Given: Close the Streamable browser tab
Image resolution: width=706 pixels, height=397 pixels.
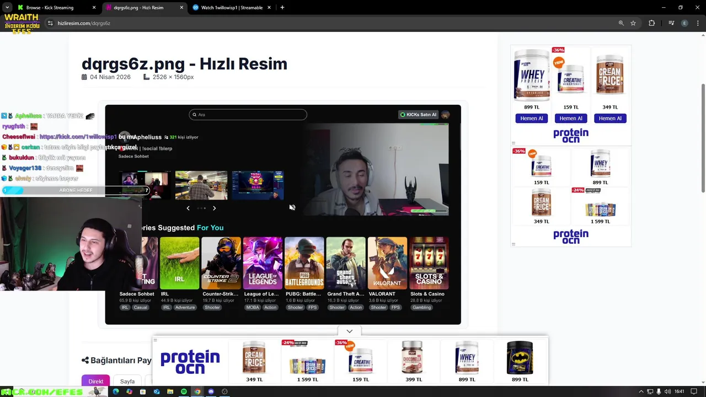Looking at the screenshot, I should 269,8.
